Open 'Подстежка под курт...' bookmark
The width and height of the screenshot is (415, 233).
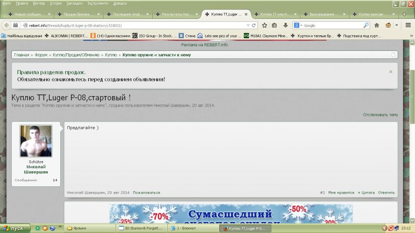(x=359, y=36)
